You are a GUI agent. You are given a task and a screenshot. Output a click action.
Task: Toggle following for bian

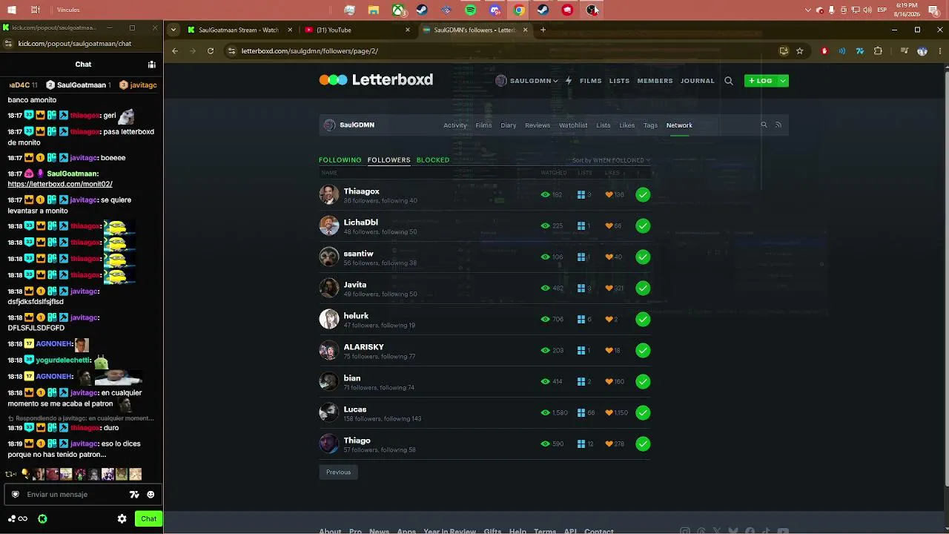[643, 381]
